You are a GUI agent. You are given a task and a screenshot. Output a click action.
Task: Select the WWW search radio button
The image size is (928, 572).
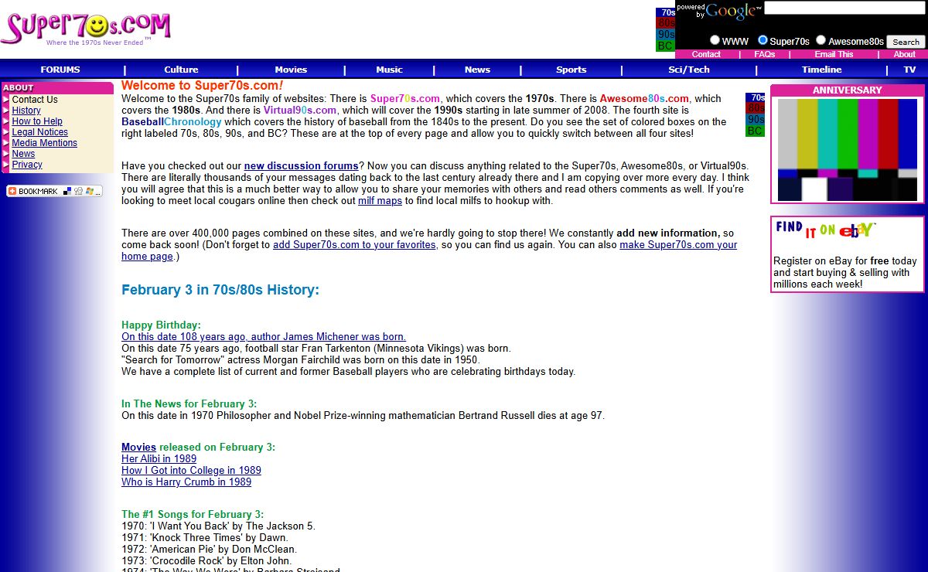715,40
